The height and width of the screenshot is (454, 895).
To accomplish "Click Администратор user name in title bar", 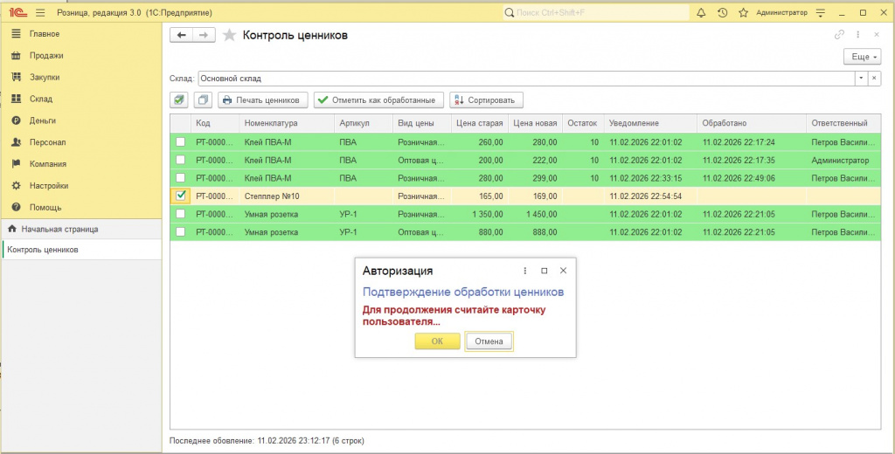I will click(781, 12).
